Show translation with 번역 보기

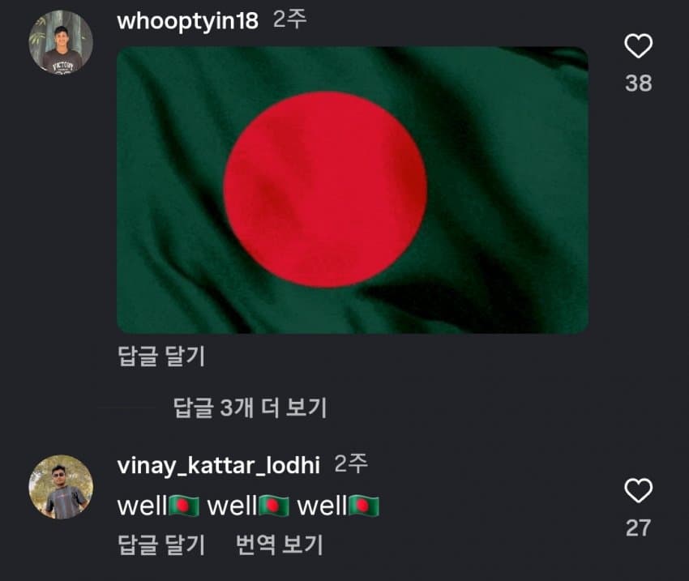pos(280,545)
